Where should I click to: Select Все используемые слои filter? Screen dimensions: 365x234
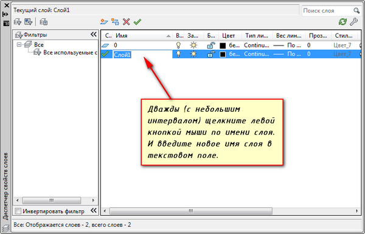[x=70, y=53]
